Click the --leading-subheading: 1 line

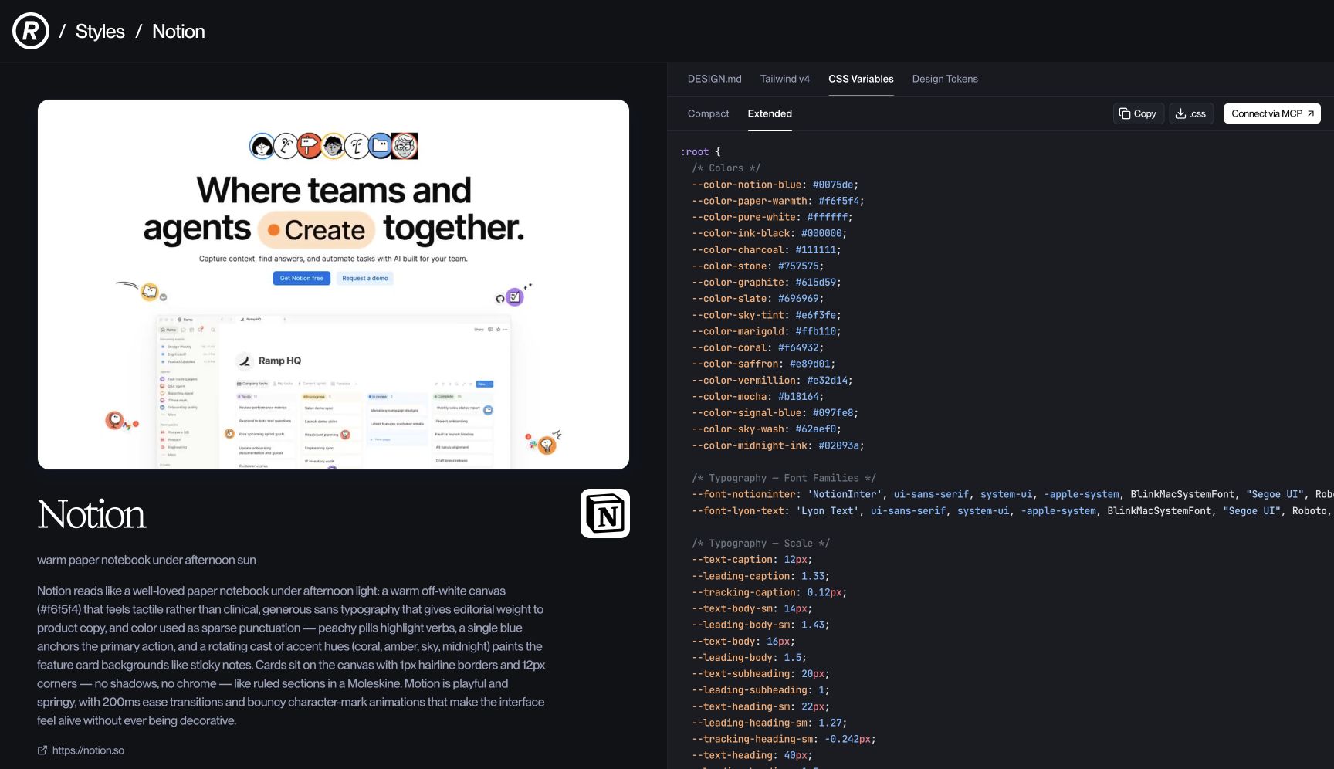point(760,690)
